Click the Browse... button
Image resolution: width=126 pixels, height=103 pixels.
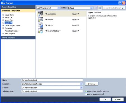(x=92, y=84)
